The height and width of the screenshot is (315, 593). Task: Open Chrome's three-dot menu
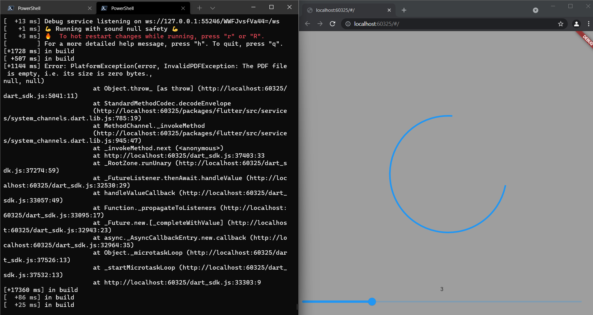tap(588, 24)
